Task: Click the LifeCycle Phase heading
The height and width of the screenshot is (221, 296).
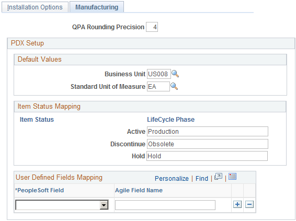Action: pyautogui.click(x=170, y=120)
